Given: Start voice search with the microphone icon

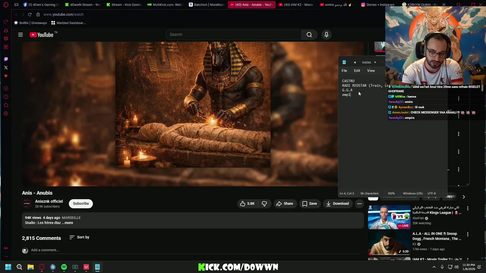Looking at the screenshot, I should [326, 35].
